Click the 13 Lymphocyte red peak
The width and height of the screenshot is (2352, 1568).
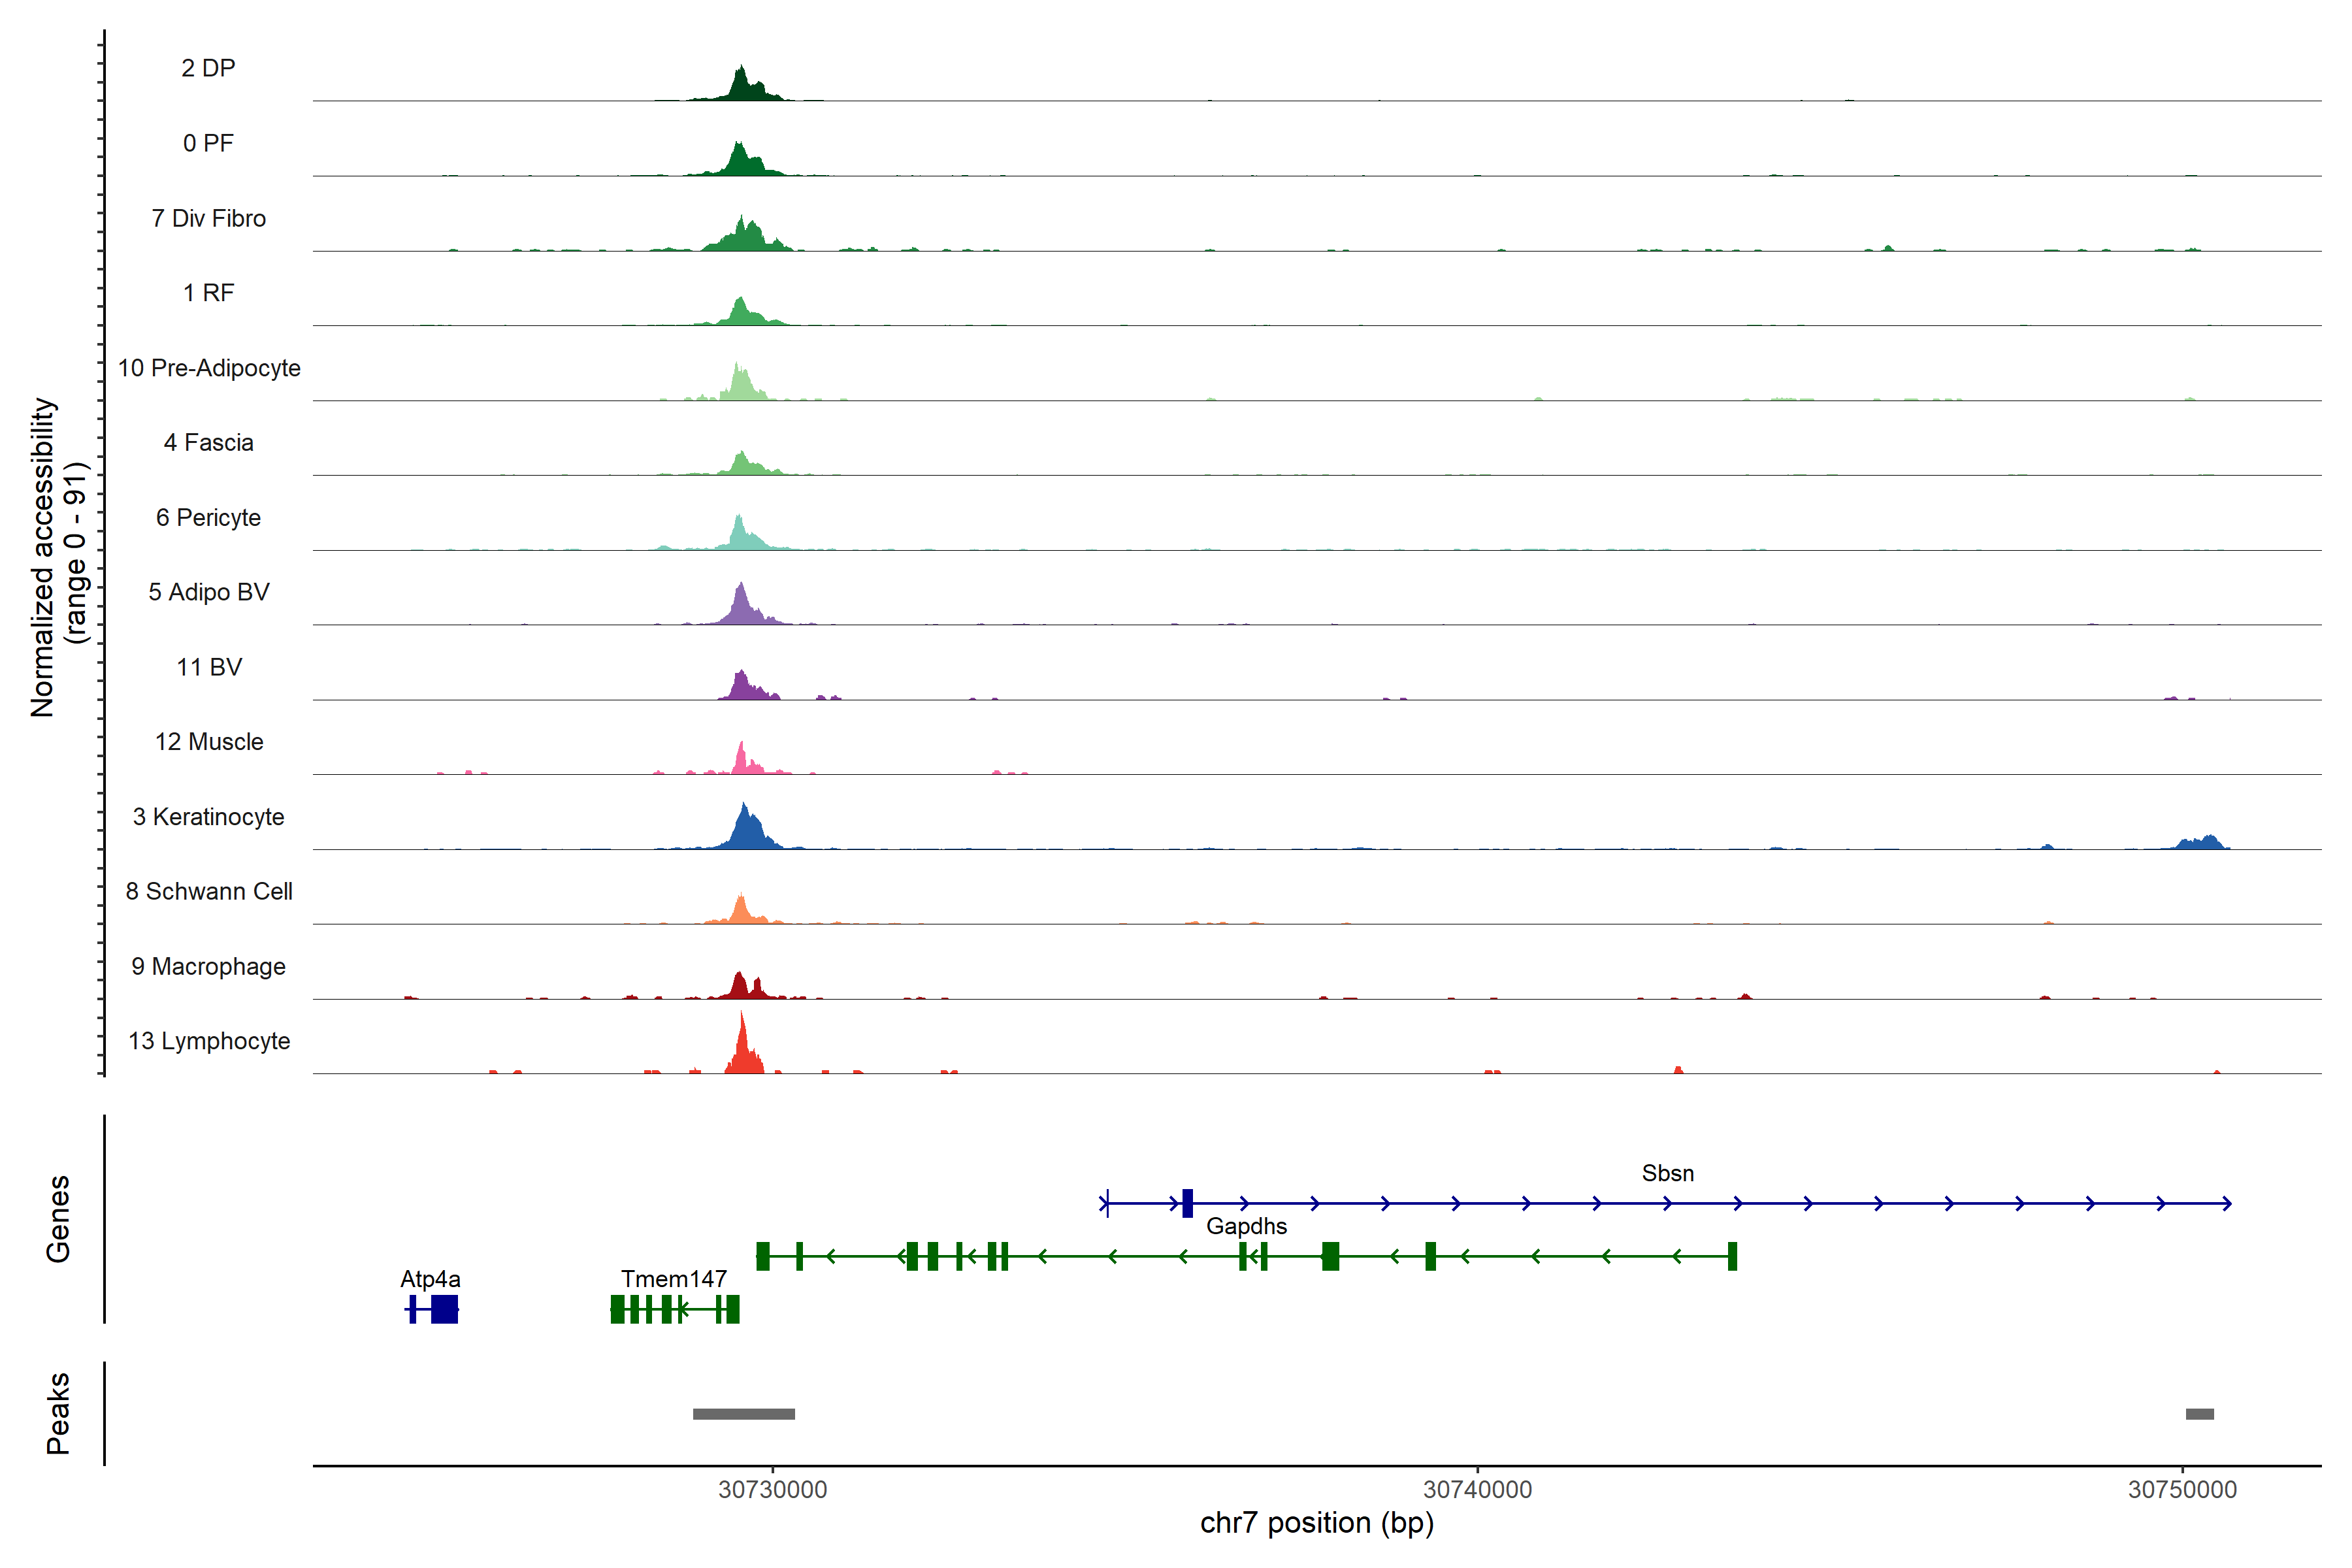coord(742,1055)
